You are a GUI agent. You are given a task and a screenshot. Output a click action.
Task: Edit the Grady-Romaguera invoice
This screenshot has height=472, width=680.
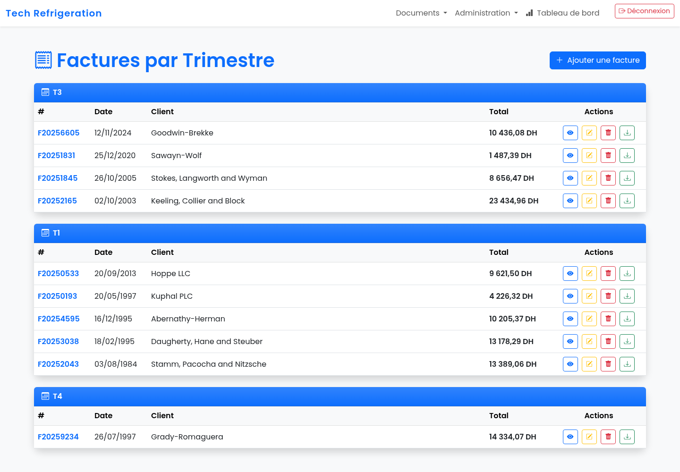[x=589, y=437]
